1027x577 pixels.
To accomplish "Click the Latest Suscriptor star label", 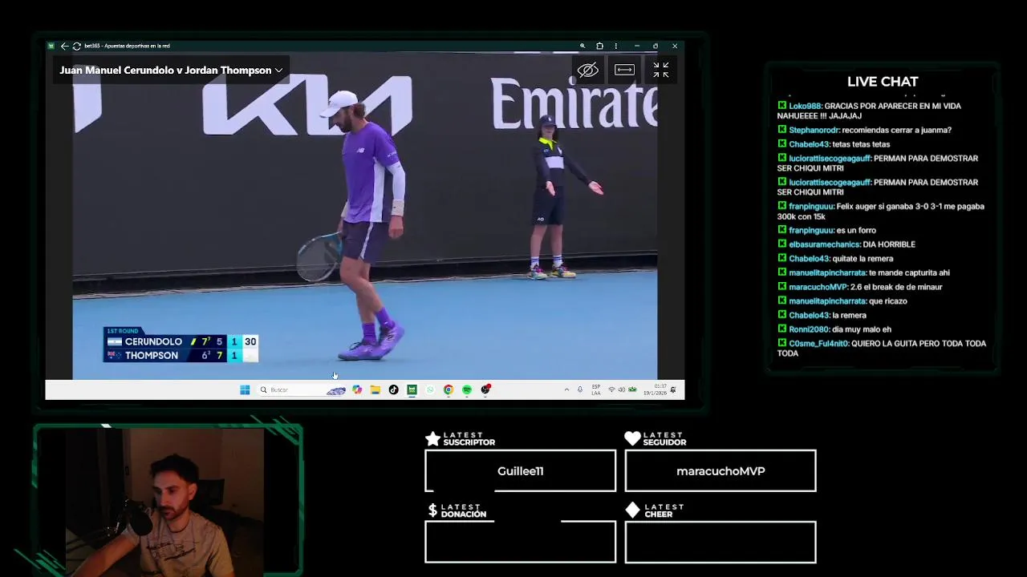I will (461, 438).
